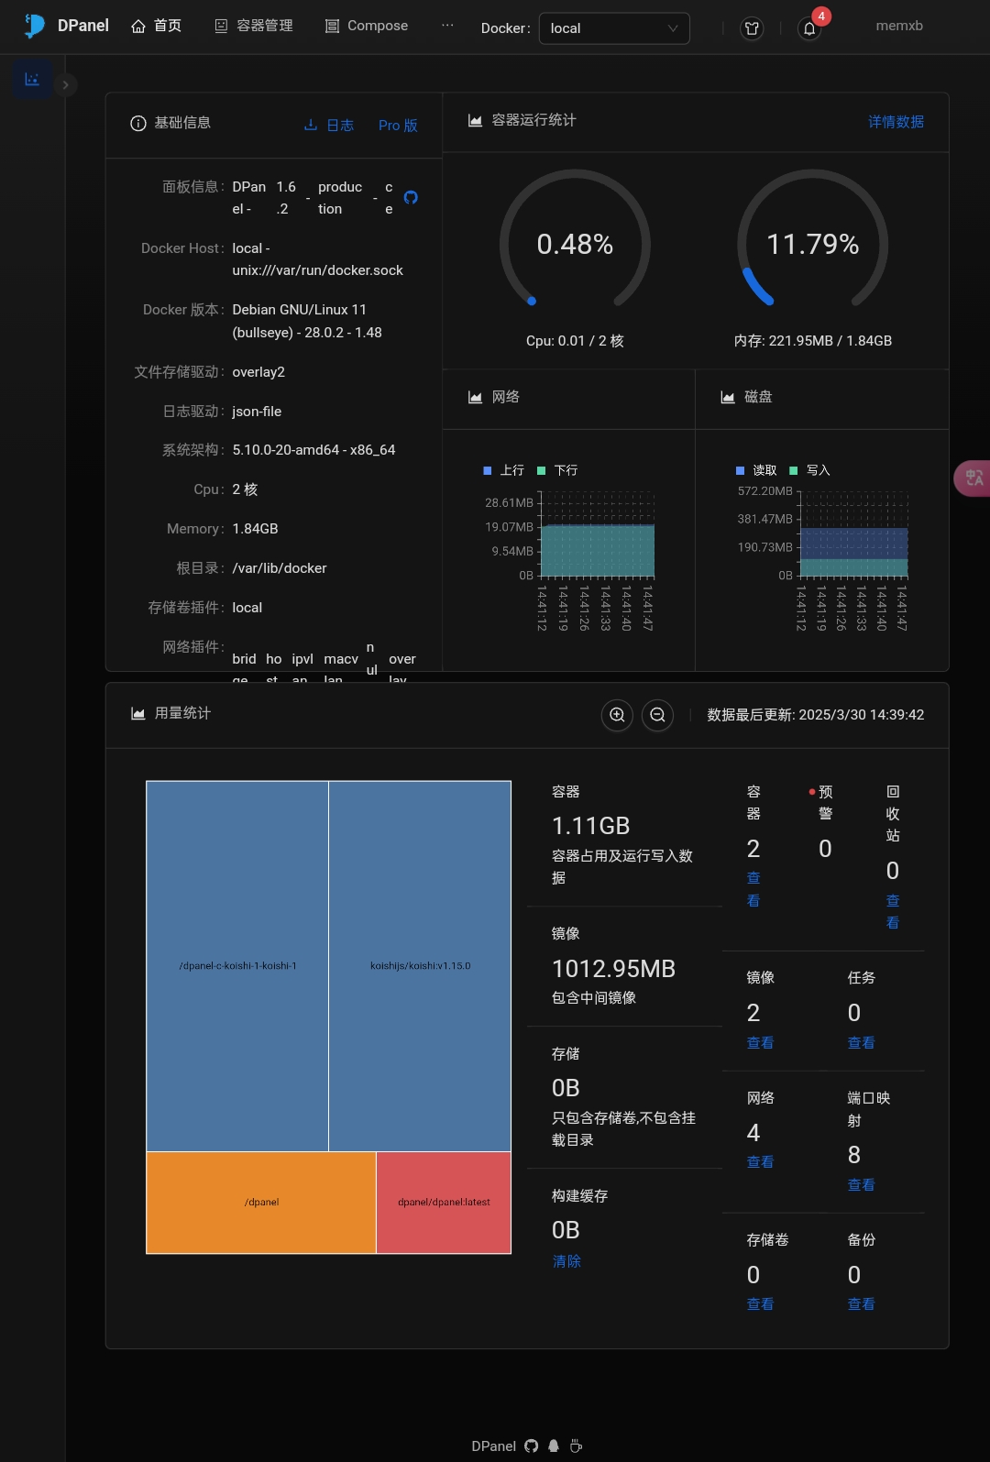Select the orange /dpanel treemap block
This screenshot has width=990, height=1462.
(261, 1202)
